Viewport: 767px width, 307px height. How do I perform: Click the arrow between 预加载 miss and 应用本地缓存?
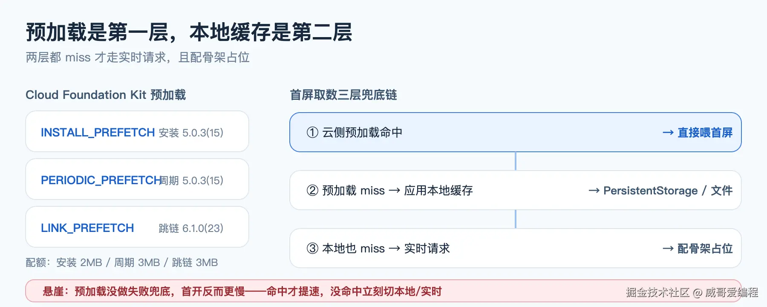tap(395, 191)
